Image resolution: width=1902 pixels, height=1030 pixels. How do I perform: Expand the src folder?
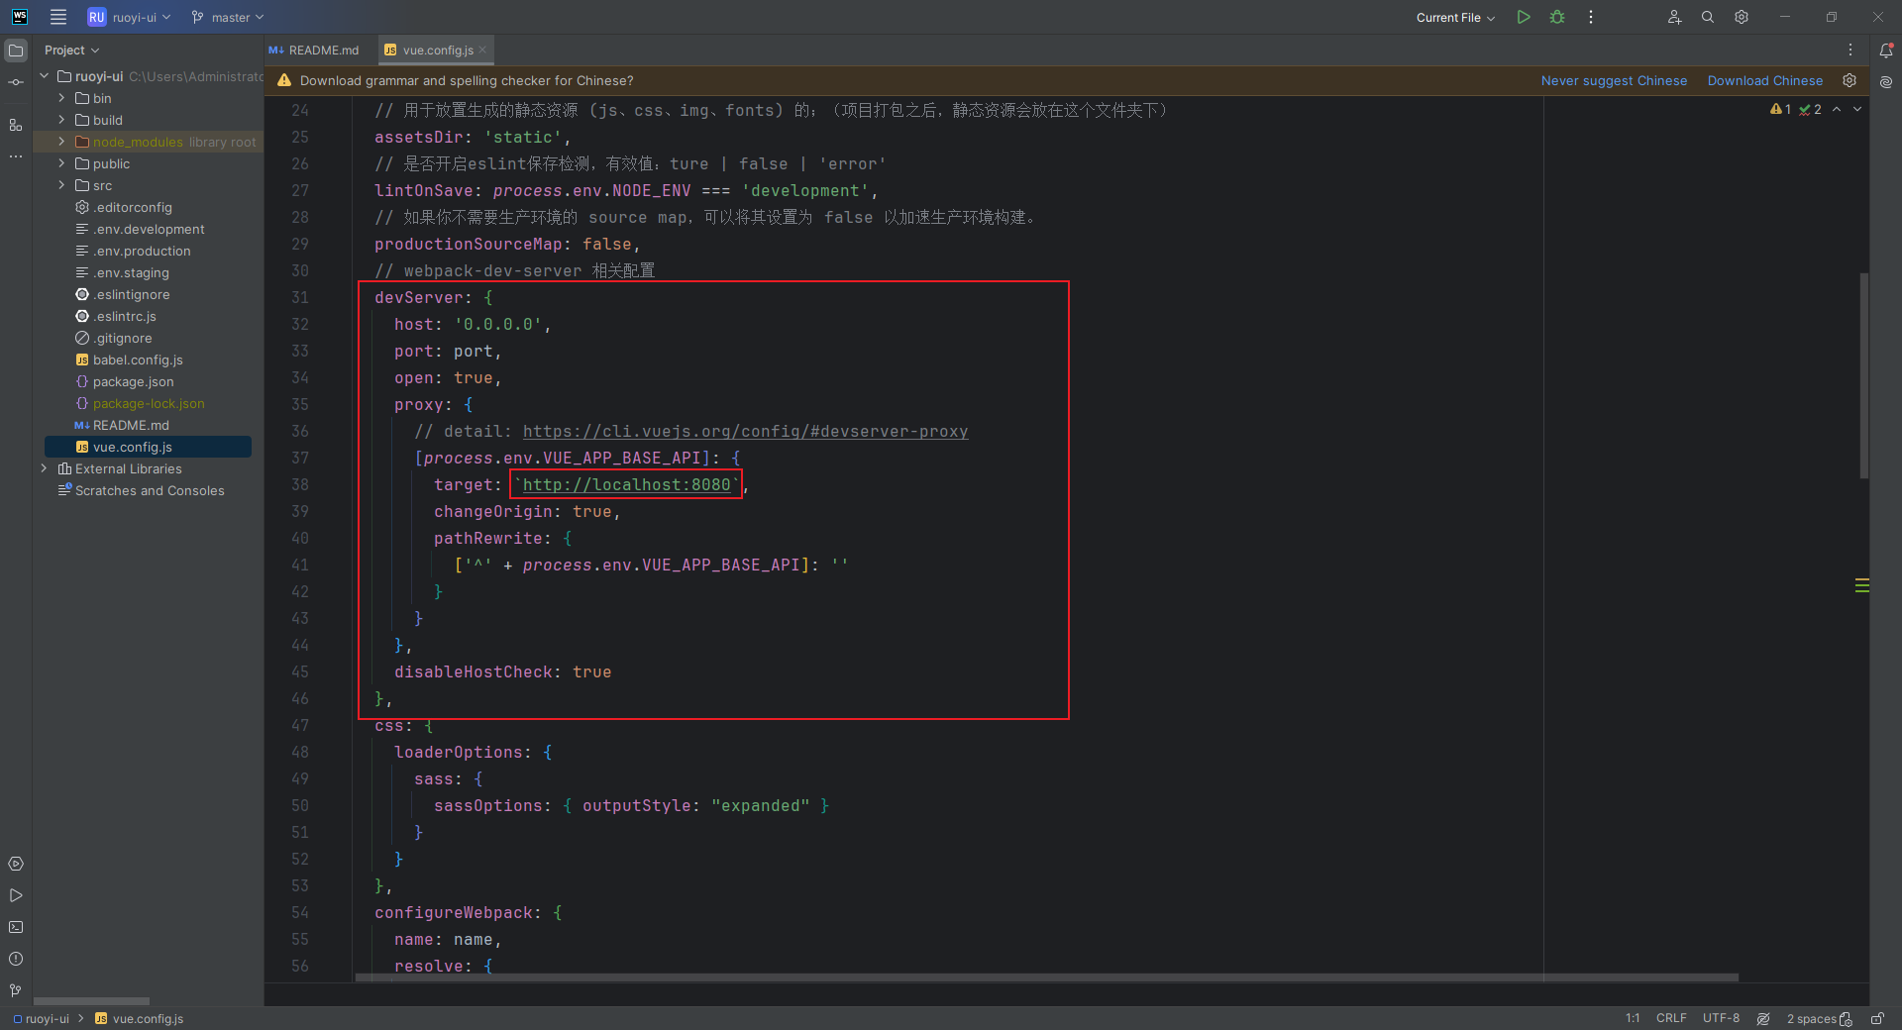[x=61, y=185]
